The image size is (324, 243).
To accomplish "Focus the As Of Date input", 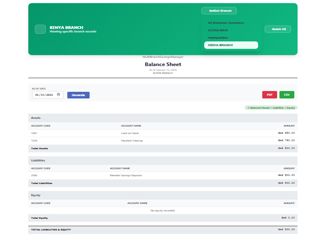I will tap(48, 95).
